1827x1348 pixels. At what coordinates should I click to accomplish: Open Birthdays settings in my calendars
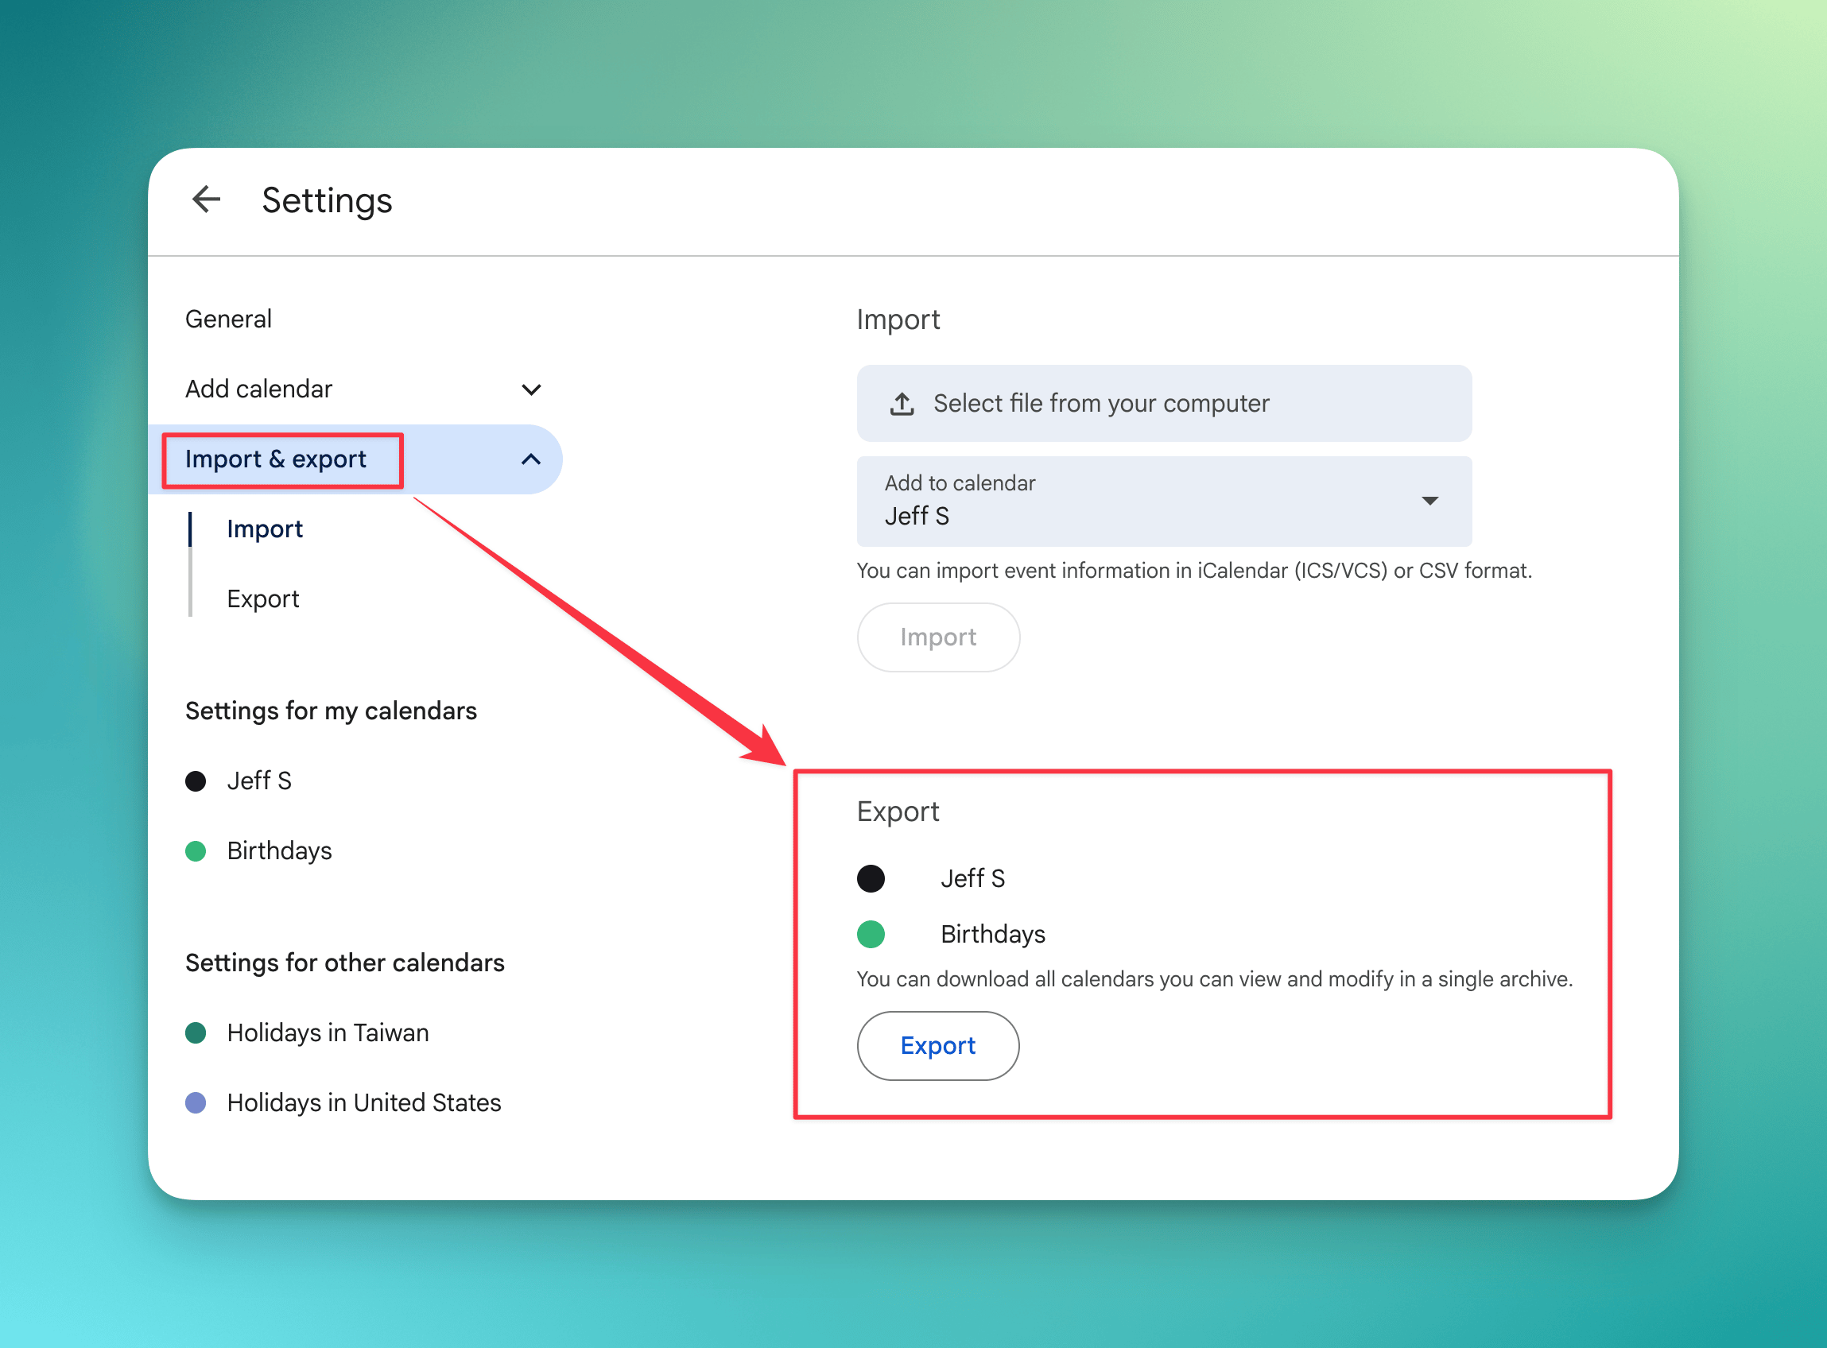coord(279,851)
